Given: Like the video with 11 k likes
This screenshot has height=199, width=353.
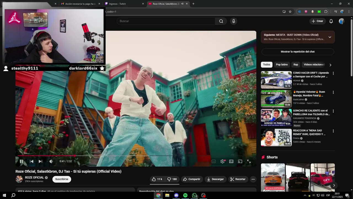Looking at the screenshot, I should coord(157,179).
